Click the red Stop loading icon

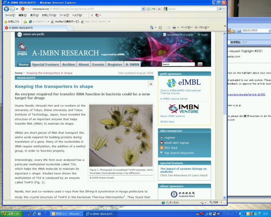click(x=159, y=9)
